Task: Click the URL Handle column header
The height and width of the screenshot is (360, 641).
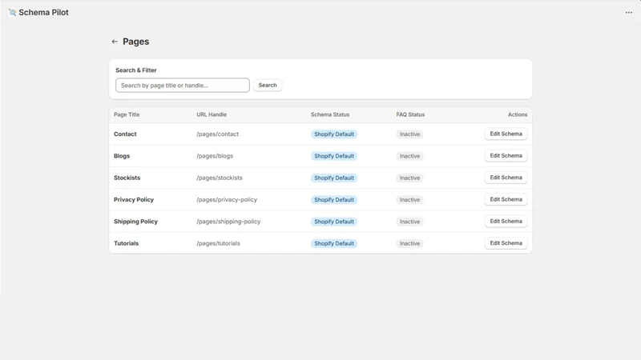Action: (x=212, y=114)
